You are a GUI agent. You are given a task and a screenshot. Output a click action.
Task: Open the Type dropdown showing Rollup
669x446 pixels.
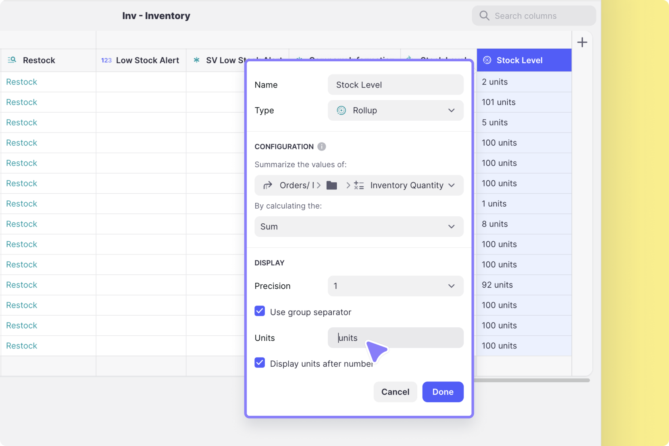tap(395, 110)
